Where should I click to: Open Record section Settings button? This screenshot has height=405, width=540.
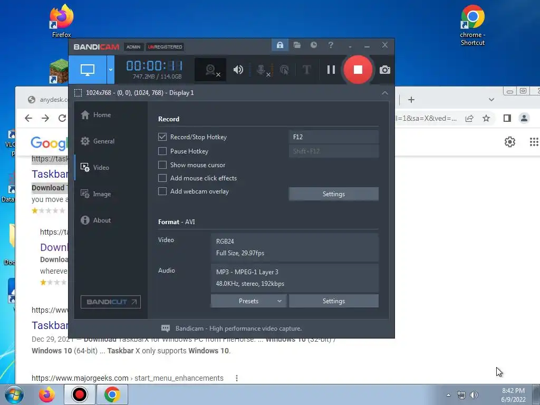click(x=334, y=194)
